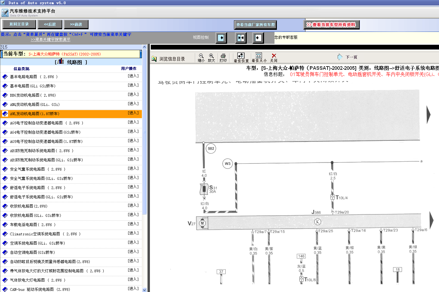Click the V27 motor symbol
Image resolution: width=439 pixels, height=292 pixels.
click(202, 223)
